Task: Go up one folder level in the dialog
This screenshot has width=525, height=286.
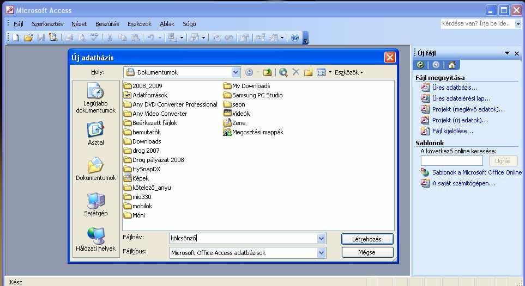Action: [x=267, y=72]
